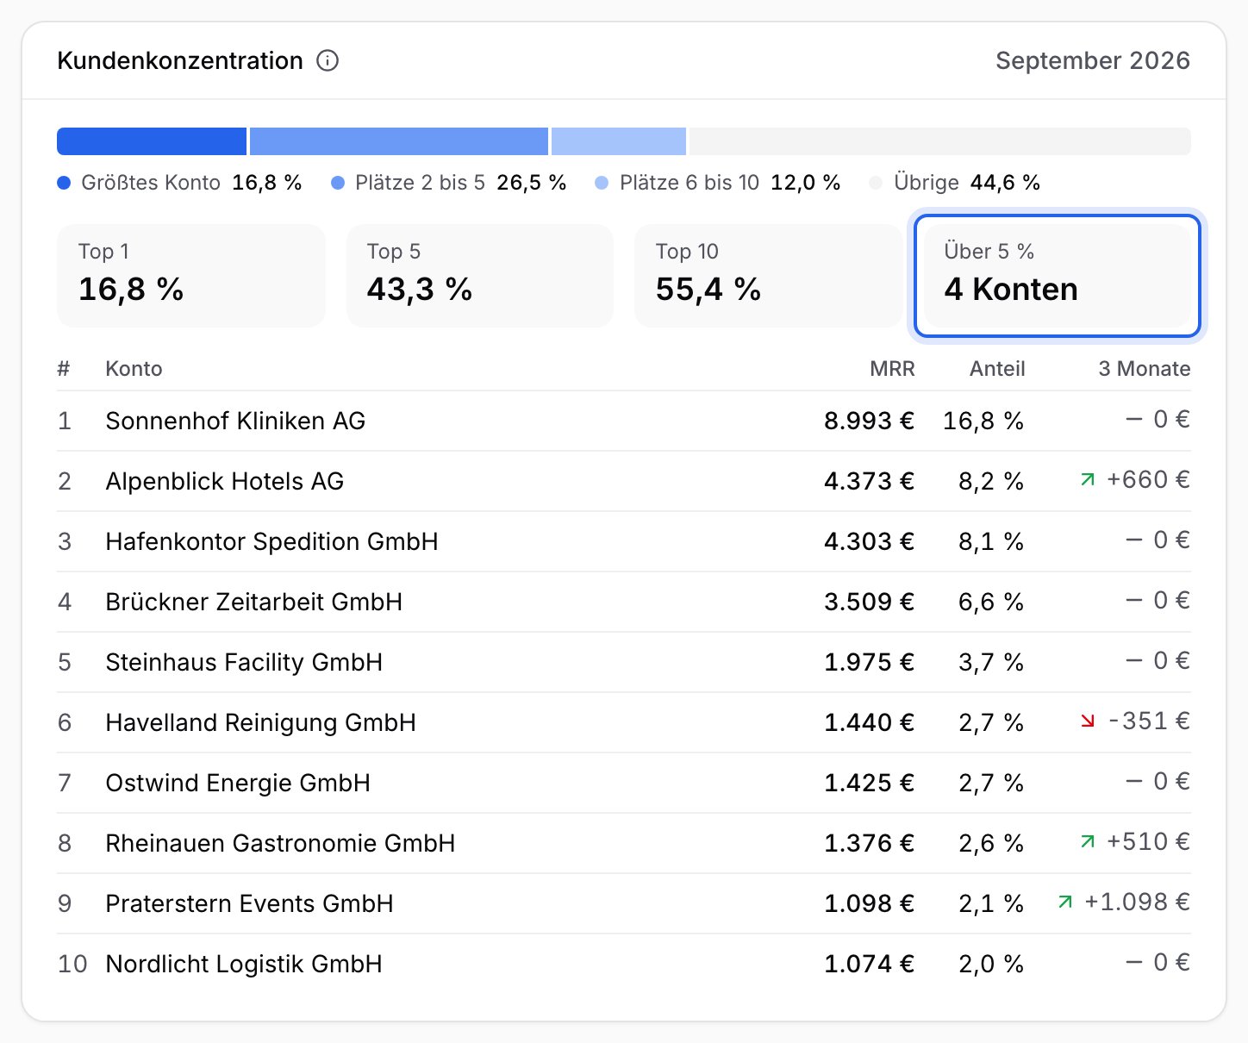Click the red down arrow for Havelland Reinigung
Screen dimensions: 1248x1043
coord(1088,721)
